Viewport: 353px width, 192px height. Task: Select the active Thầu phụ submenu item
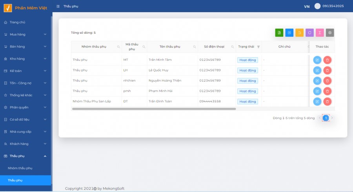pyautogui.click(x=25, y=180)
